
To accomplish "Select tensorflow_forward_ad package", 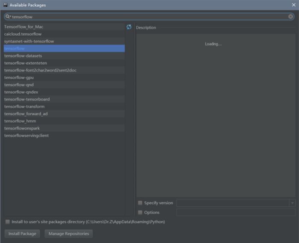I will coord(64,114).
